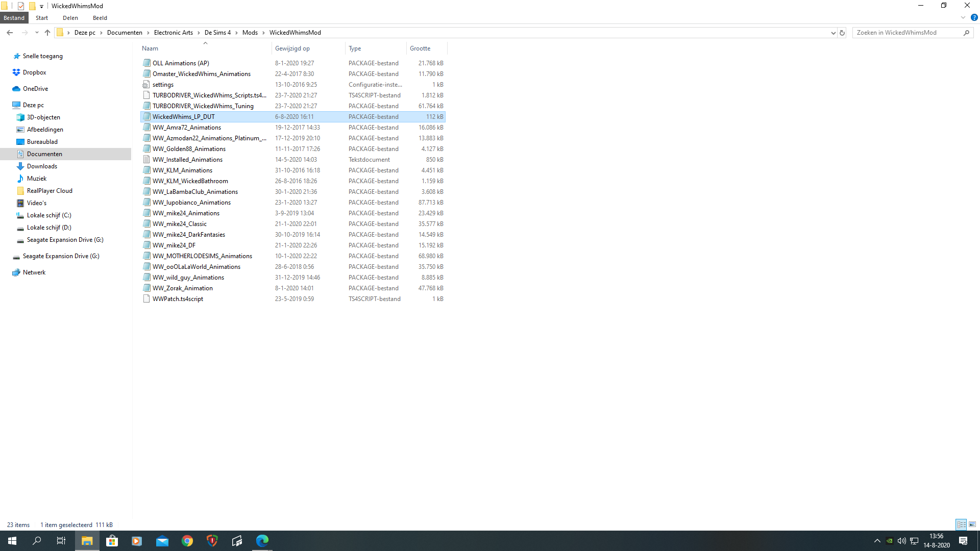Viewport: 980px width, 551px height.
Task: Select Snelle toegang in the sidebar
Action: (42, 56)
